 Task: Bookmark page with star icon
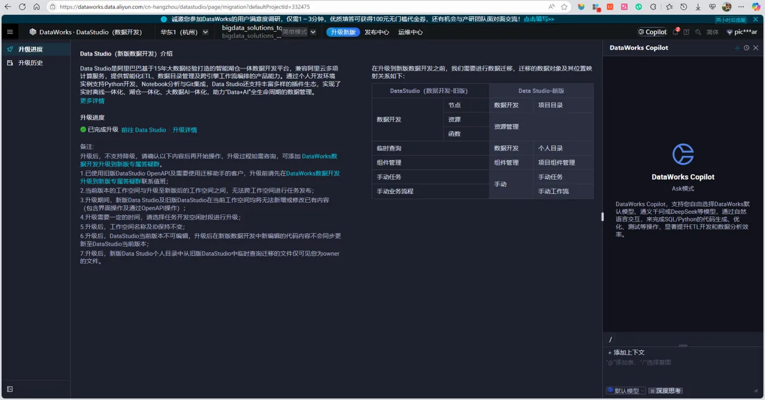(564, 7)
